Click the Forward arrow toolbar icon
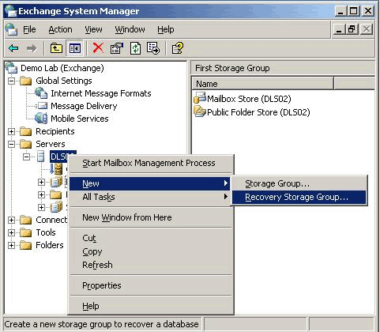380x332 pixels. click(32, 48)
